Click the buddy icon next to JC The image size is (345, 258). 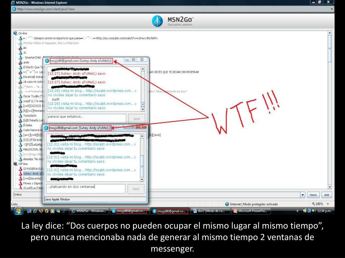(21, 53)
